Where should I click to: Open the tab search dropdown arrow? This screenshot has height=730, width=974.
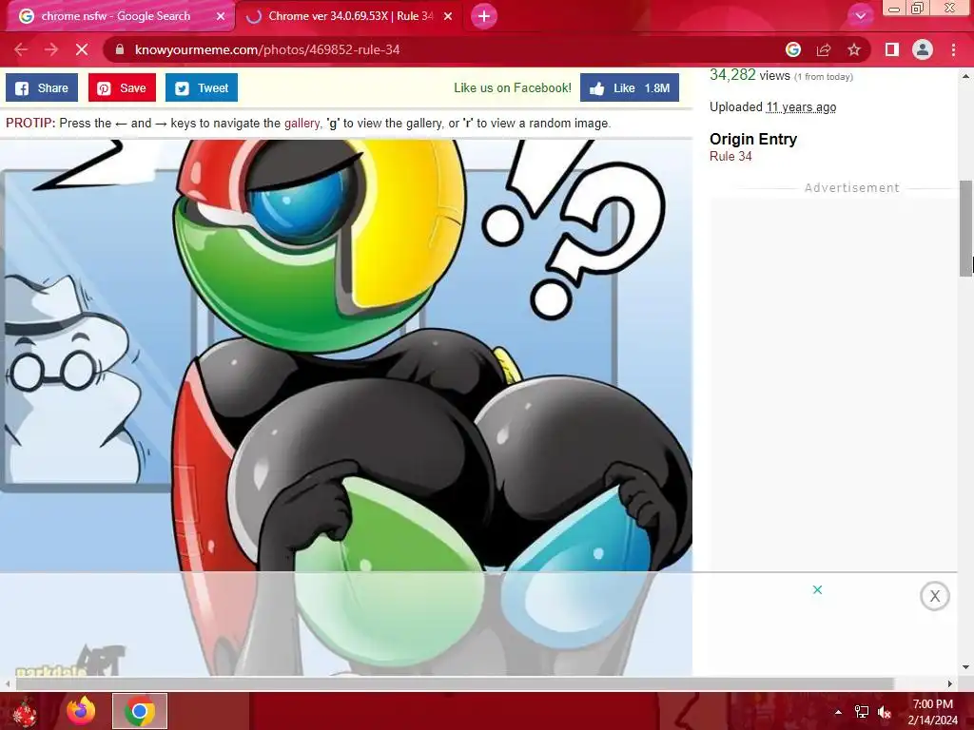(860, 16)
